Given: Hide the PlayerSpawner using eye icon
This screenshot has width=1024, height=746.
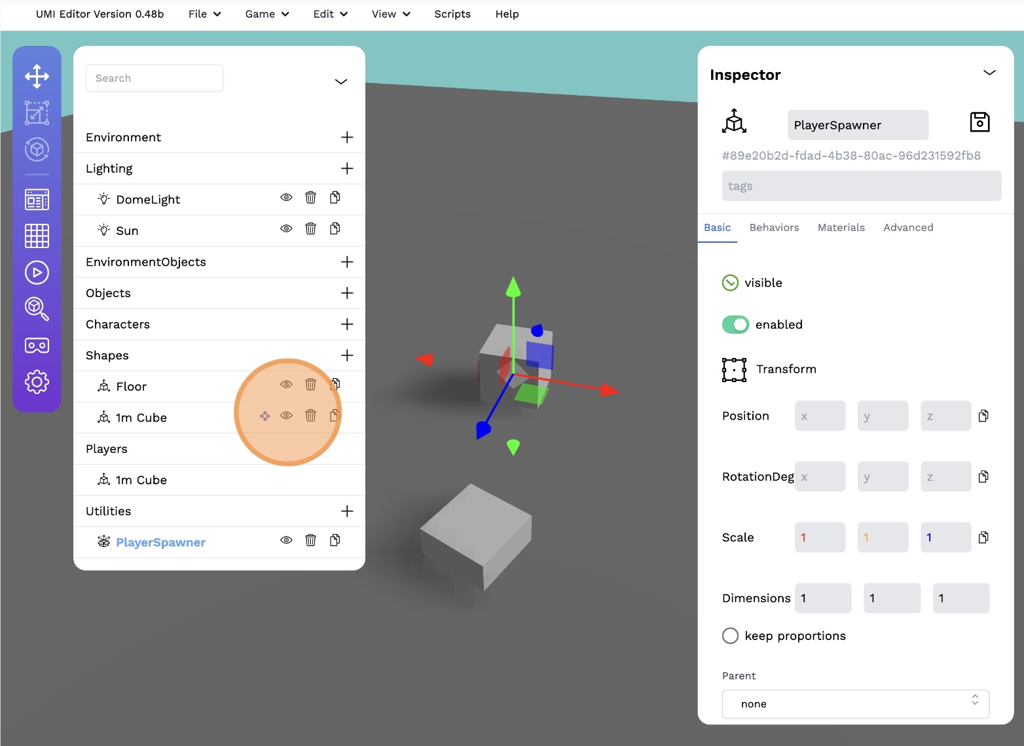Looking at the screenshot, I should tap(286, 541).
